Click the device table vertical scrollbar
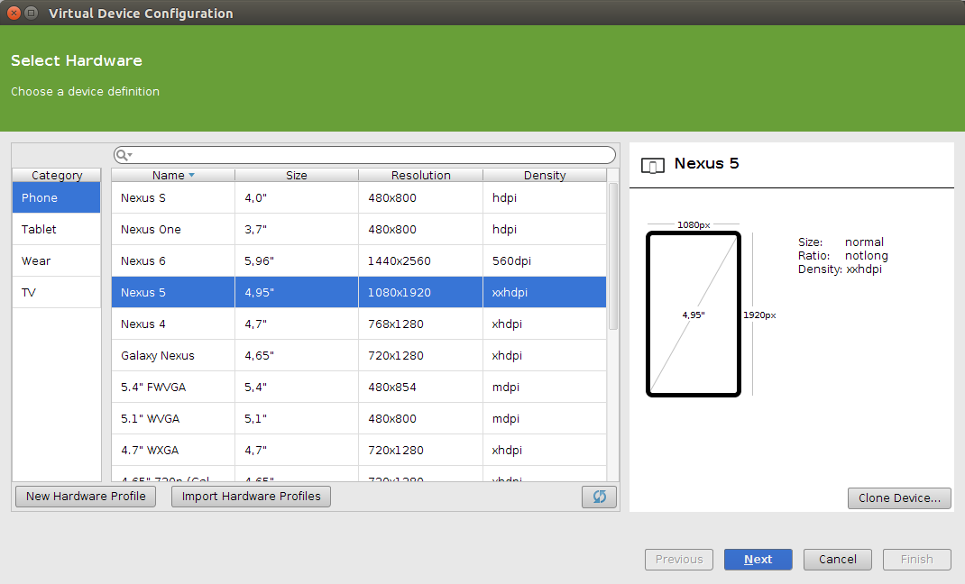 point(613,256)
